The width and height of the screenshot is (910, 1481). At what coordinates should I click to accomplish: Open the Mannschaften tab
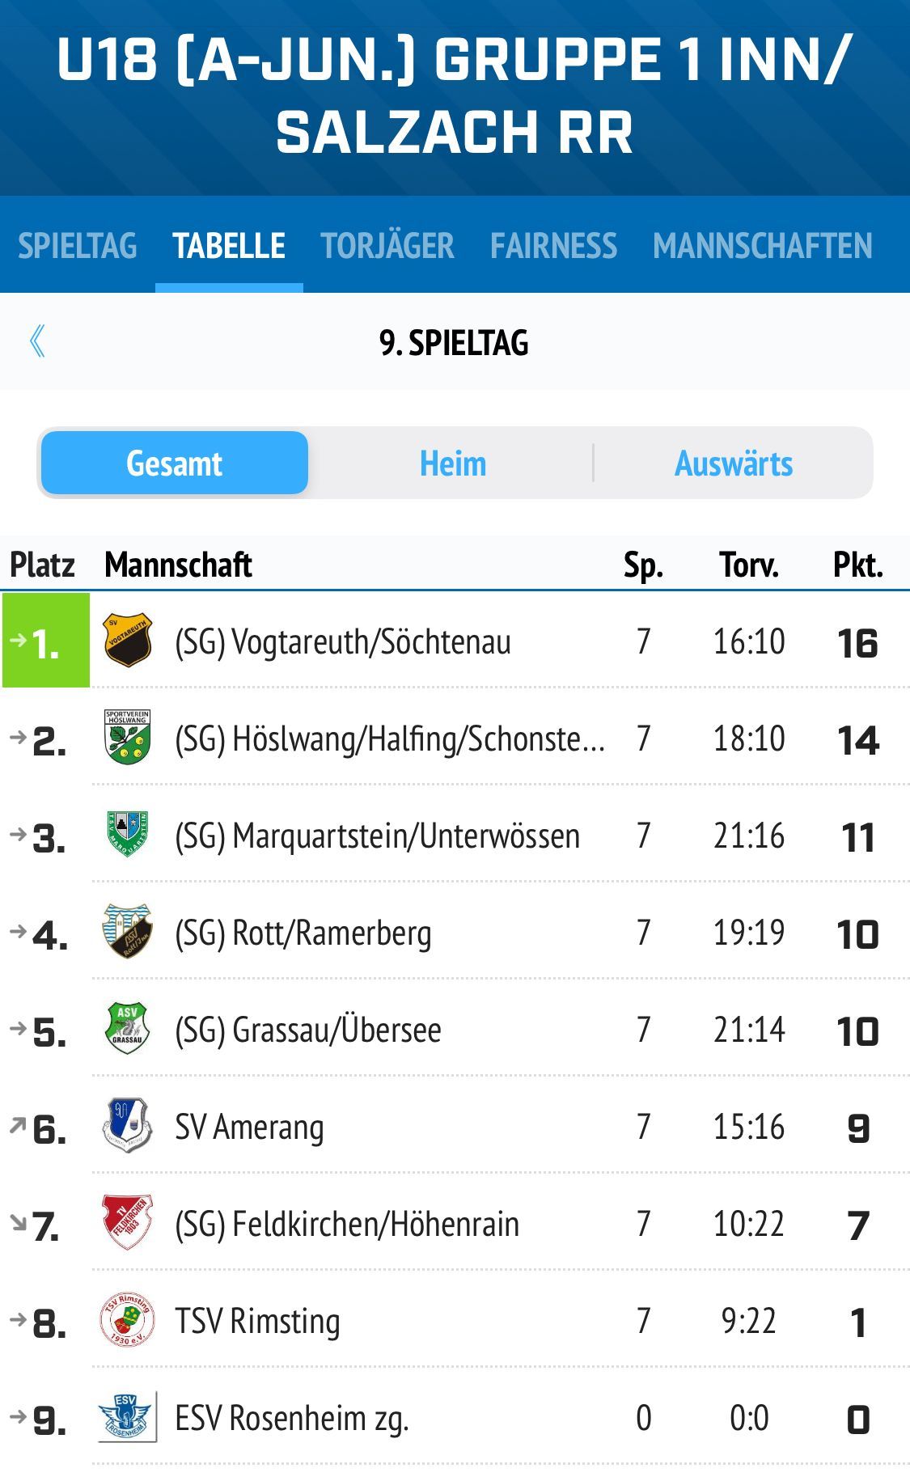click(x=763, y=246)
